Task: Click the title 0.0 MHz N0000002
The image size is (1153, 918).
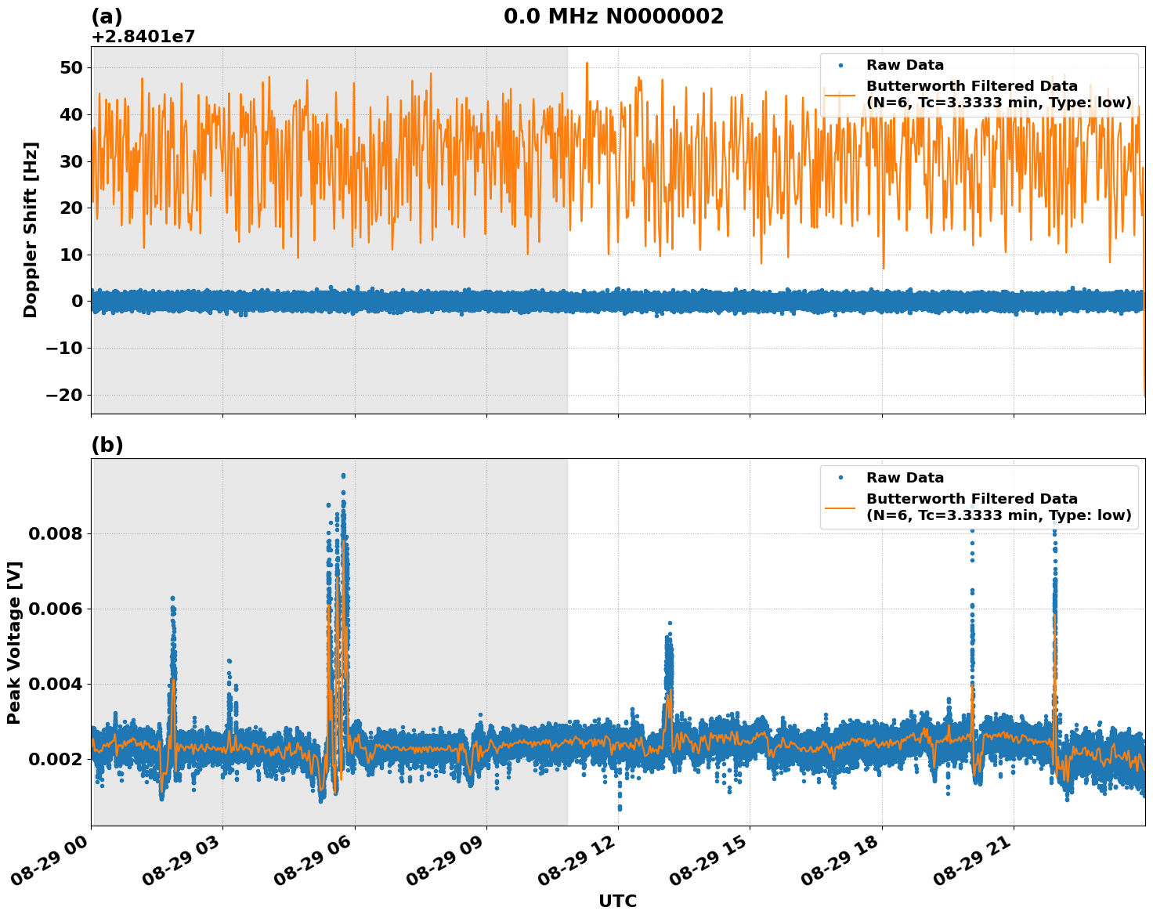Action: (613, 14)
